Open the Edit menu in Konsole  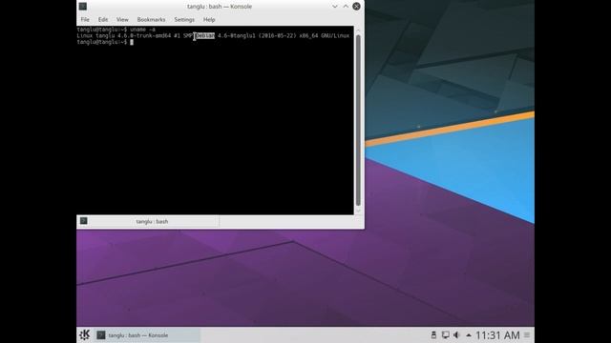(103, 19)
